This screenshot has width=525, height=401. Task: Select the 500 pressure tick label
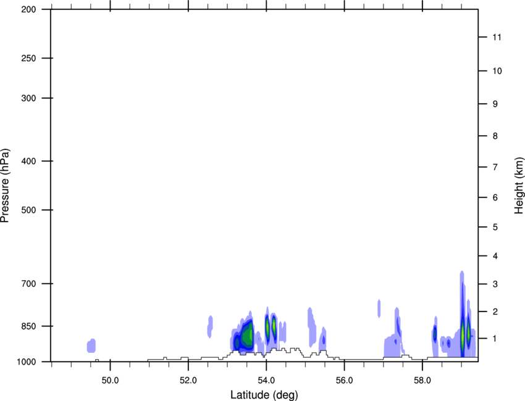tap(28, 210)
